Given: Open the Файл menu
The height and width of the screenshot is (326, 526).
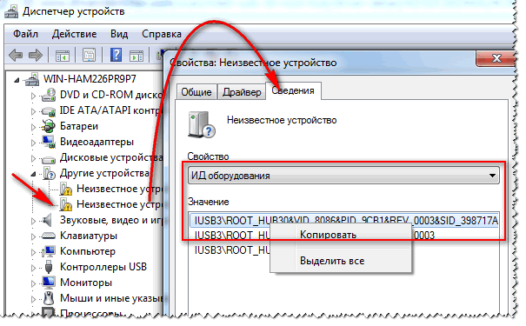Looking at the screenshot, I should coord(25,34).
